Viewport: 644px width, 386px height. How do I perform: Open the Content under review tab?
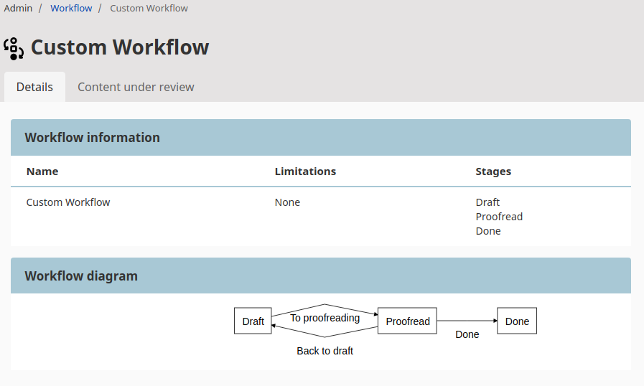(x=136, y=87)
